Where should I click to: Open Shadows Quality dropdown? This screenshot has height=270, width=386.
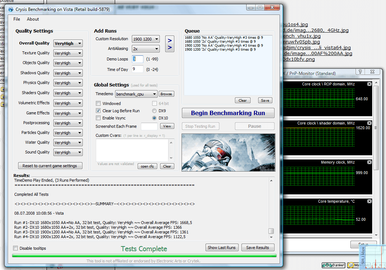tap(68, 73)
